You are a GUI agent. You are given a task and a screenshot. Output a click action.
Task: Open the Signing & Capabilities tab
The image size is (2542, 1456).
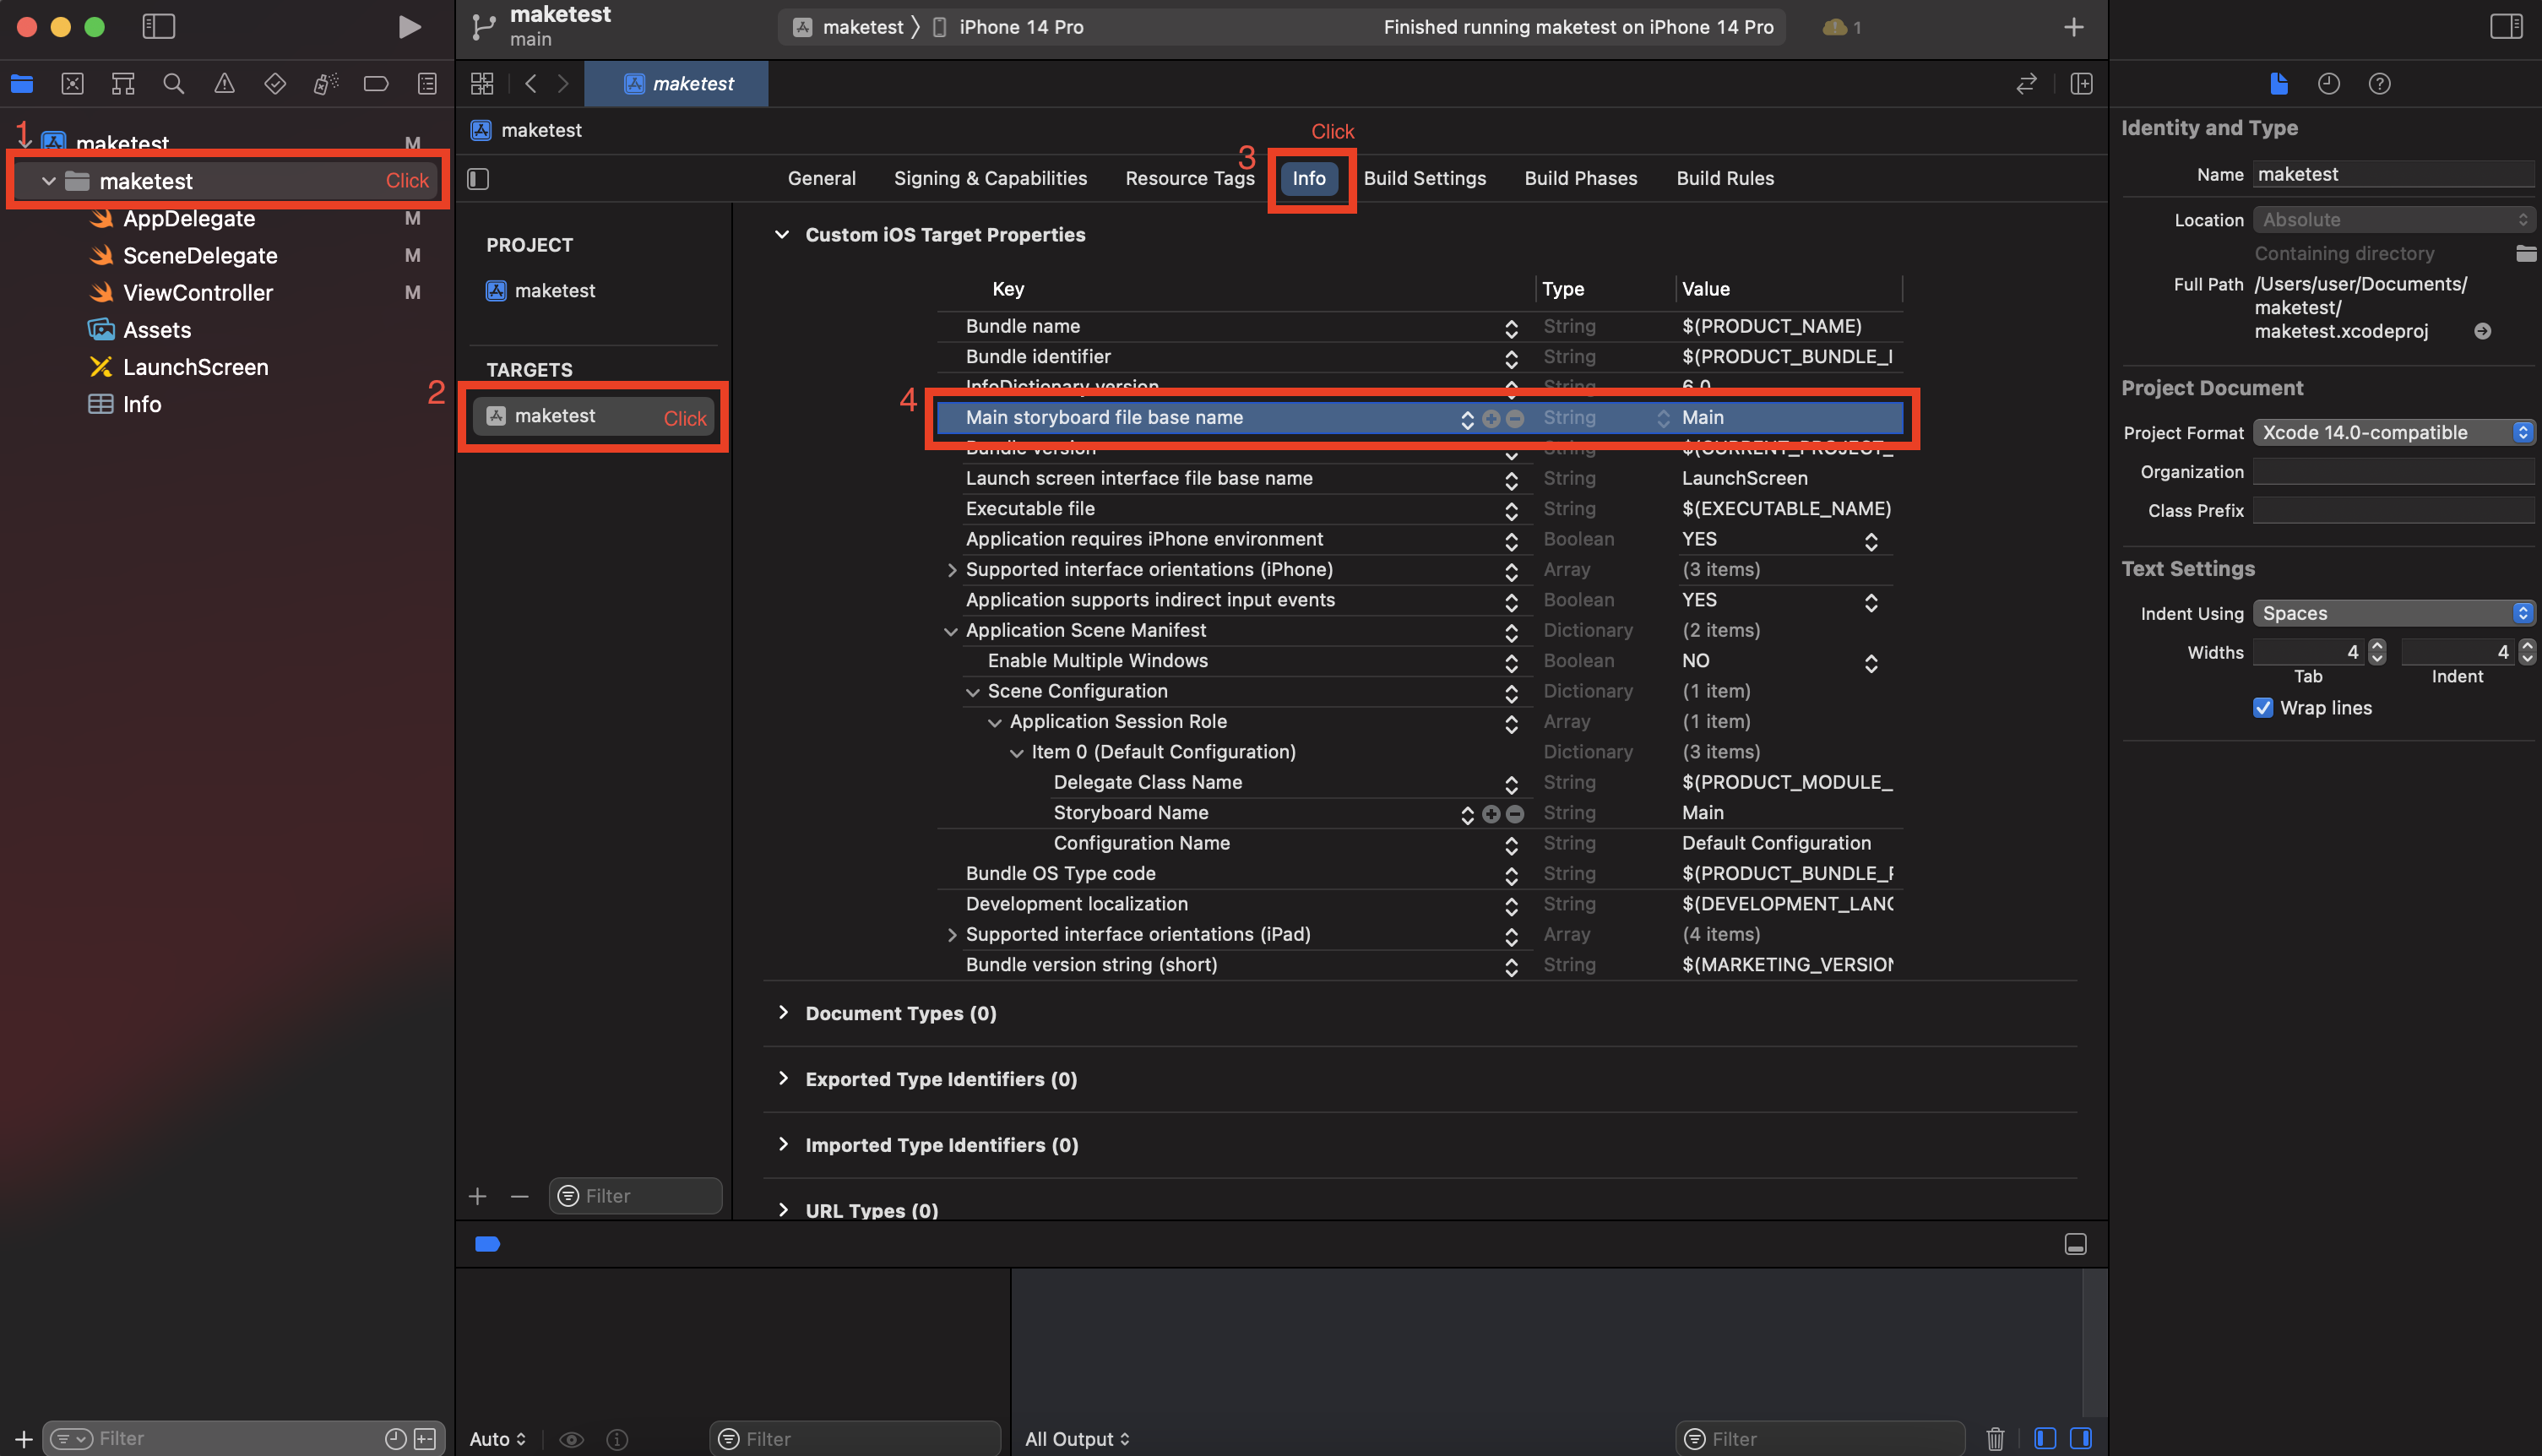(x=989, y=178)
